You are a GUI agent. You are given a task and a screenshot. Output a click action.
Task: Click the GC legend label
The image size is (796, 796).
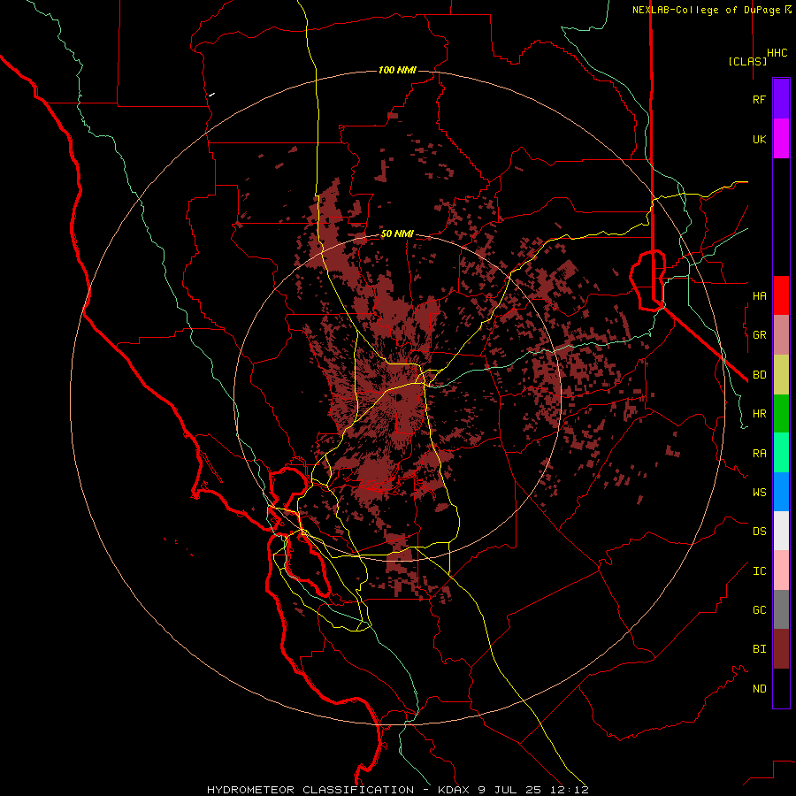(760, 610)
